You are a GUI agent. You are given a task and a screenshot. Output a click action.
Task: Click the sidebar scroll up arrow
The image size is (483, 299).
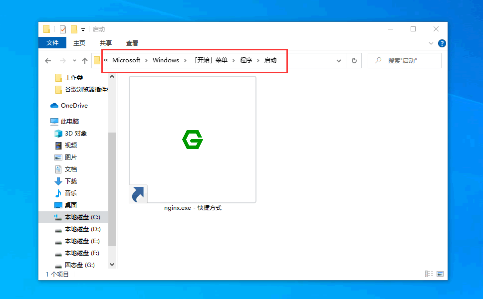click(x=112, y=76)
